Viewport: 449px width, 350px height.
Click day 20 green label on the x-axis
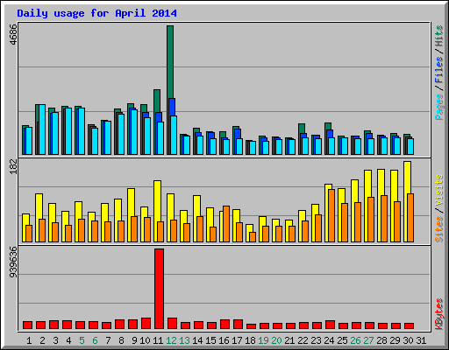pos(276,340)
